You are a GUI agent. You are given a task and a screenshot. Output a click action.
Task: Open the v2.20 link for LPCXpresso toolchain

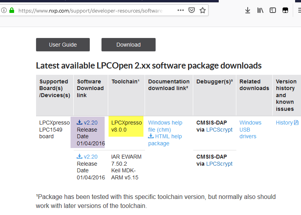click(91, 123)
